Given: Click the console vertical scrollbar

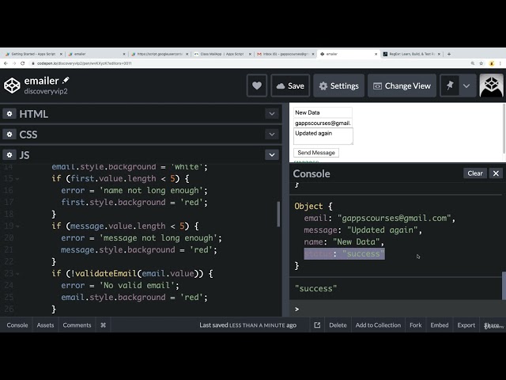Looking at the screenshot, I should (x=504, y=286).
